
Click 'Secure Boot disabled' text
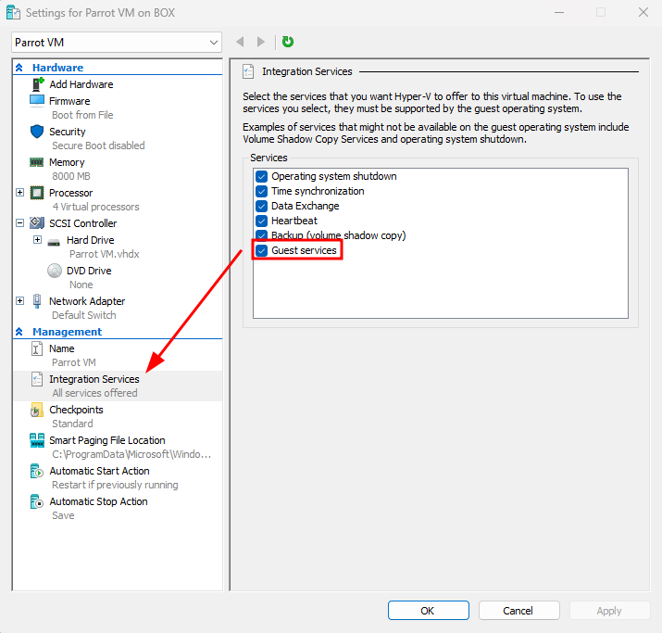(x=98, y=146)
